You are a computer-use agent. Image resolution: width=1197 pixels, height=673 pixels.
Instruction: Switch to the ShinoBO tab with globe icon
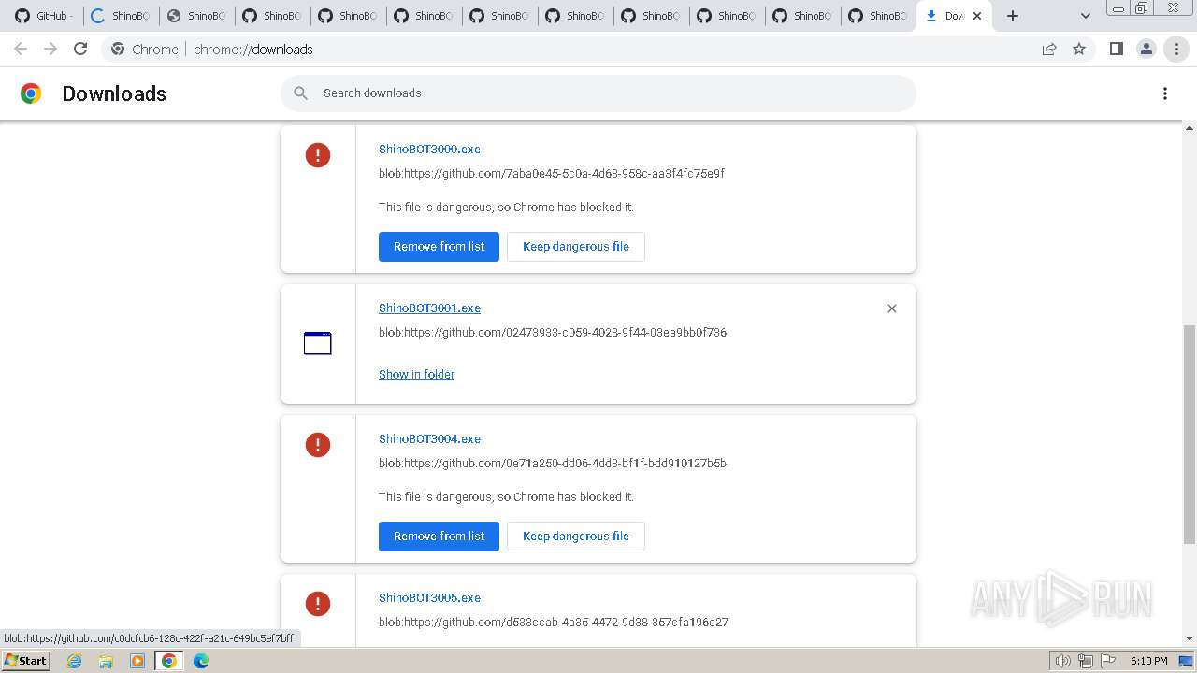tap(195, 16)
